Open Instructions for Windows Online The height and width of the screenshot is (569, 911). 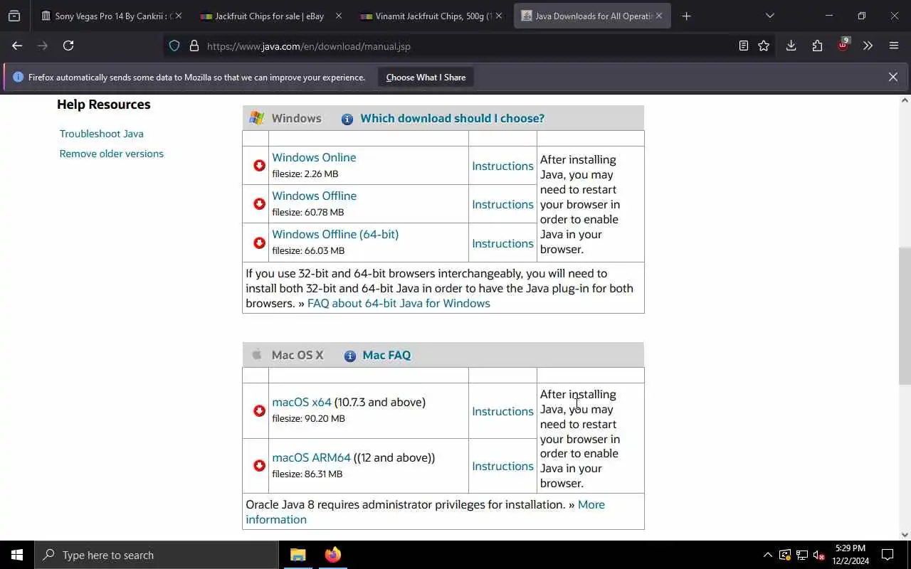502,166
